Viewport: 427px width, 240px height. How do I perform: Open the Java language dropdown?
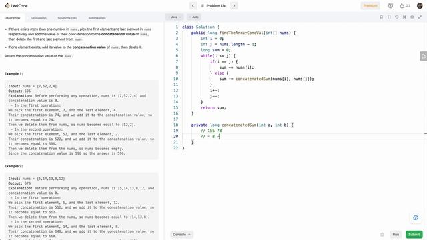click(175, 17)
